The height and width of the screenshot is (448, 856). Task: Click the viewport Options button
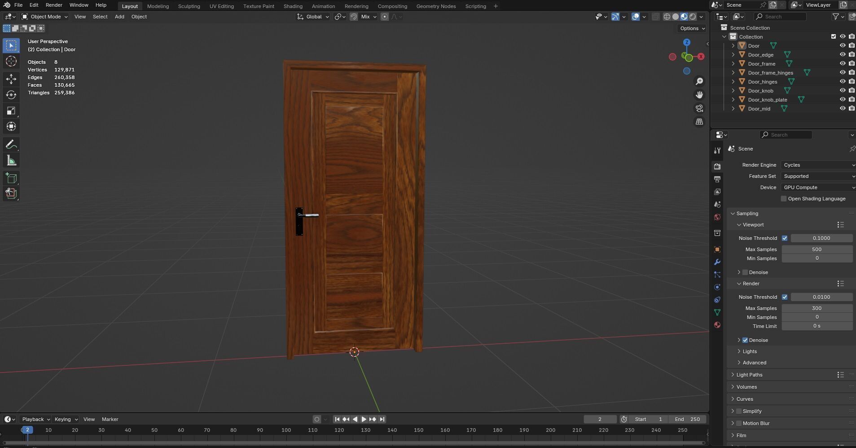[692, 28]
